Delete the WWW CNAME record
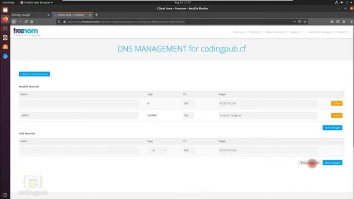 point(337,116)
